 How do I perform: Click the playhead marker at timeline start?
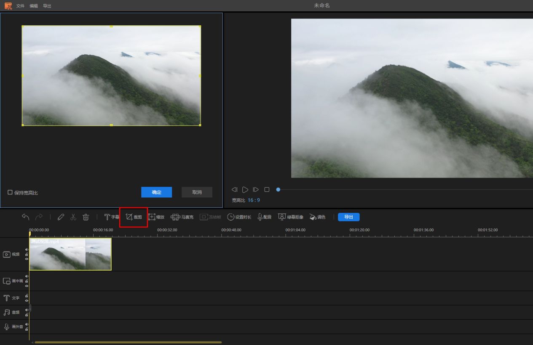(29, 234)
